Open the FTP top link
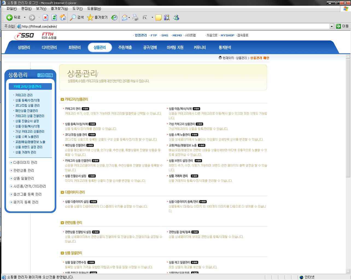This screenshot has width=351, height=280. [154, 35]
